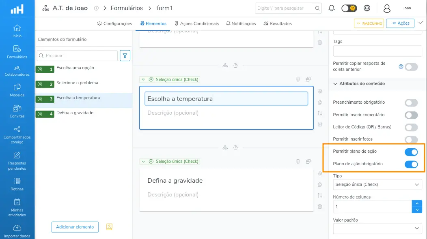Select element 1 Escolha uma opção
The height and width of the screenshot is (239, 427).
tap(84, 69)
